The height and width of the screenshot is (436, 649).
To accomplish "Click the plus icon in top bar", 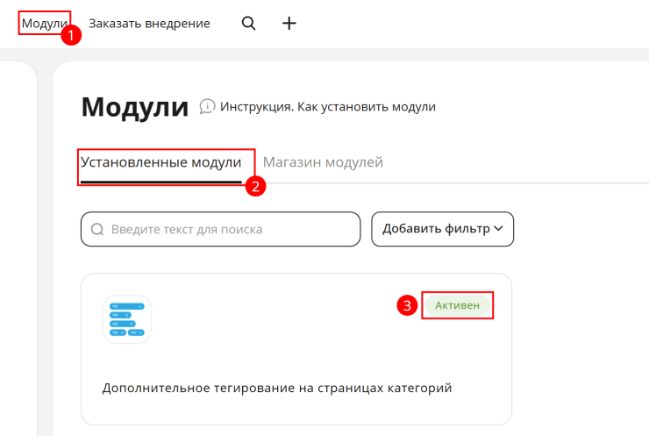I will click(x=289, y=23).
